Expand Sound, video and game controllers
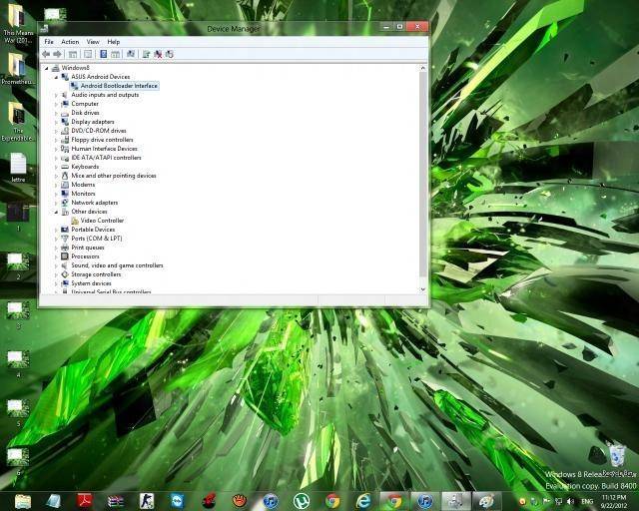639x511 pixels. [56, 265]
